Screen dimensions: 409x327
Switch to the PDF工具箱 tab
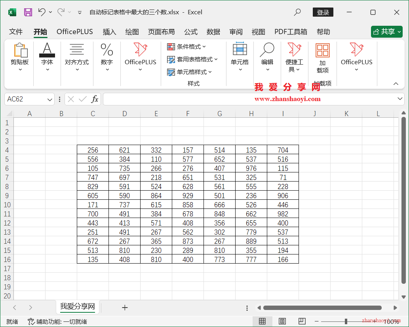coord(291,32)
